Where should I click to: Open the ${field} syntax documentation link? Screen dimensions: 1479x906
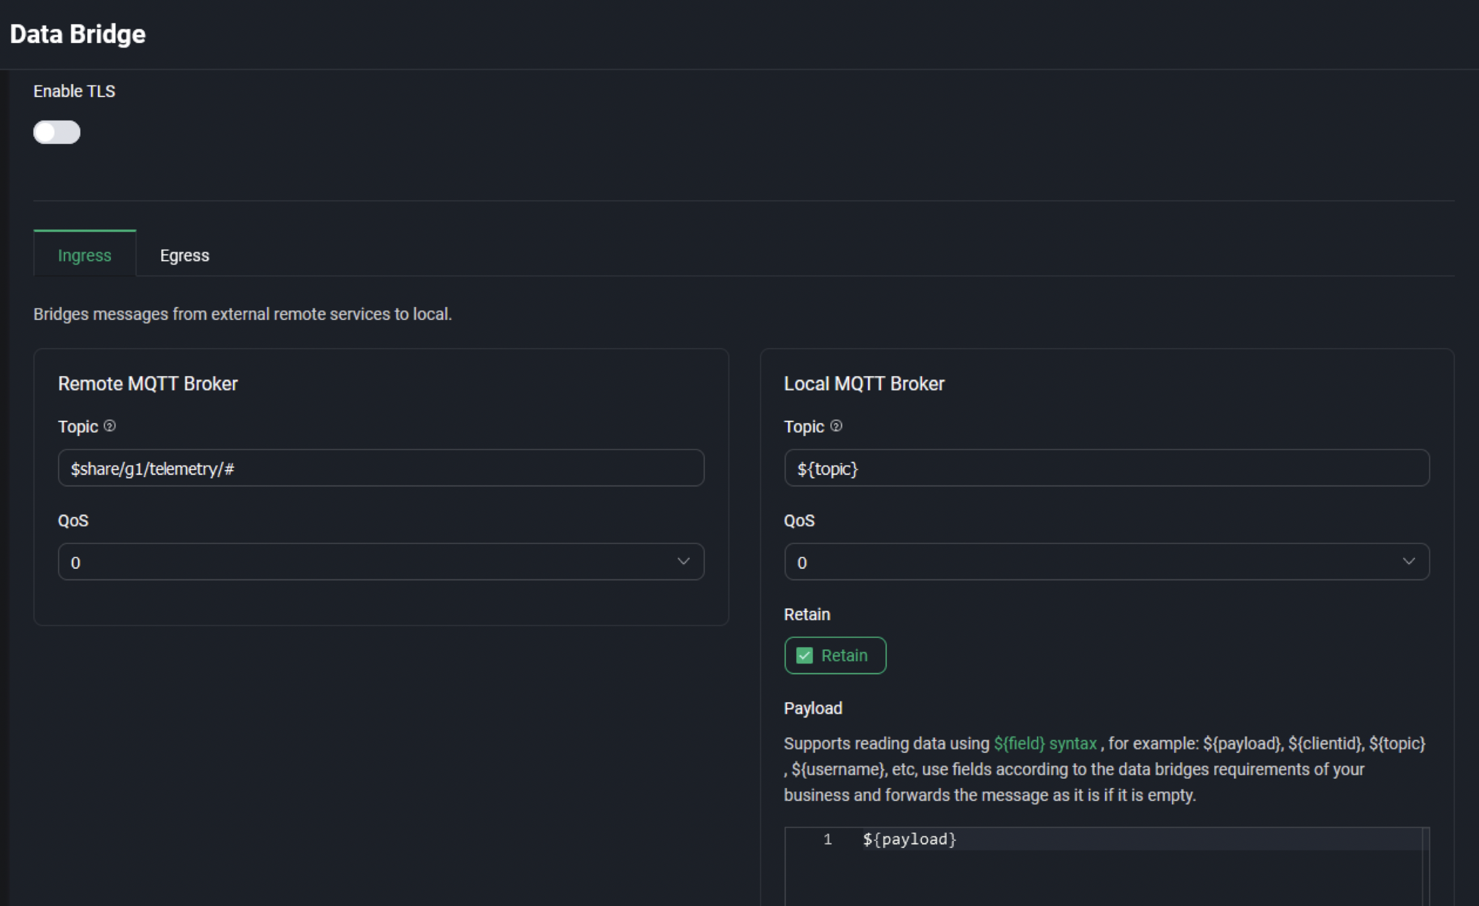pyautogui.click(x=1044, y=743)
